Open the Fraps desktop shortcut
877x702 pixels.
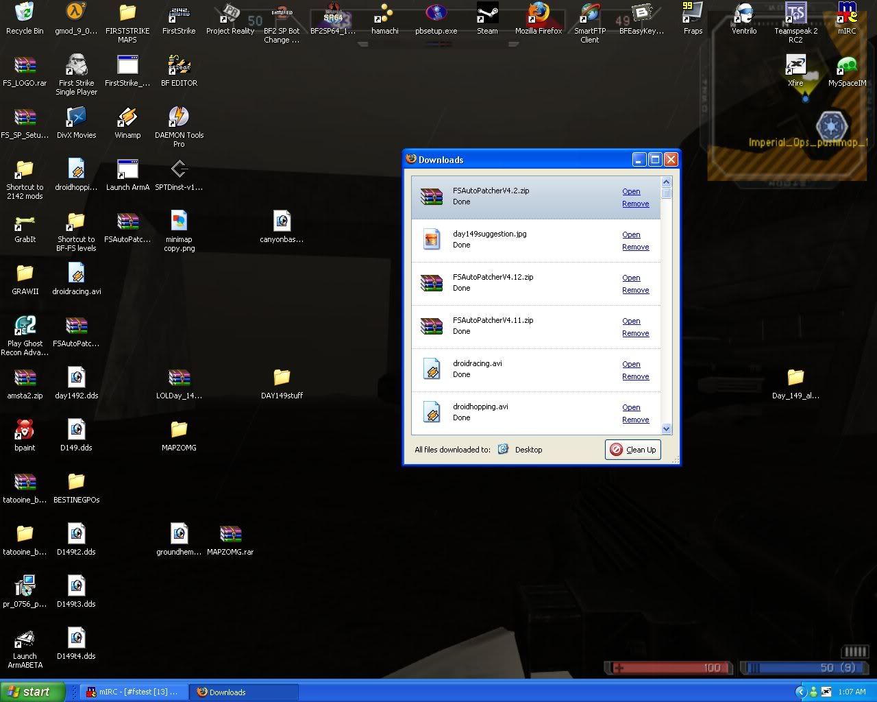(x=693, y=19)
